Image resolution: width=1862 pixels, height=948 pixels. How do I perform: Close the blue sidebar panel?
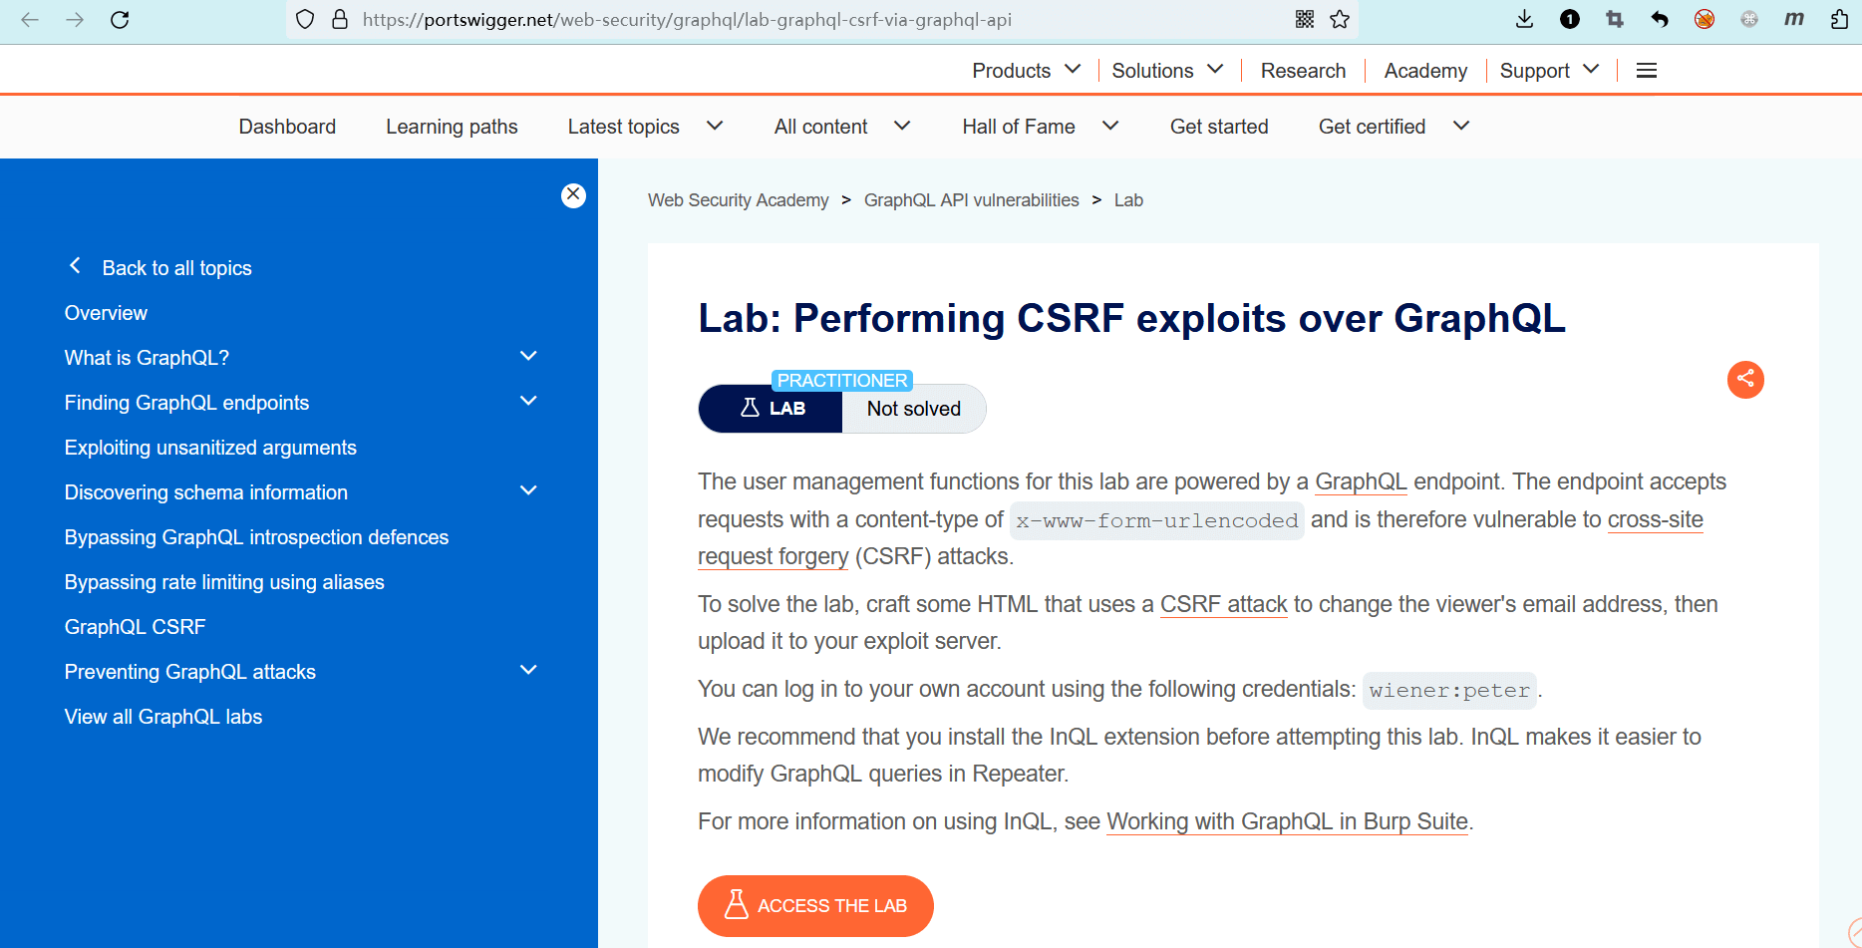573,195
